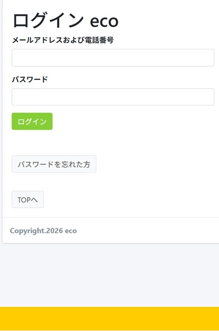
Task: Click inside the パスワード text box
Action: 113,97
